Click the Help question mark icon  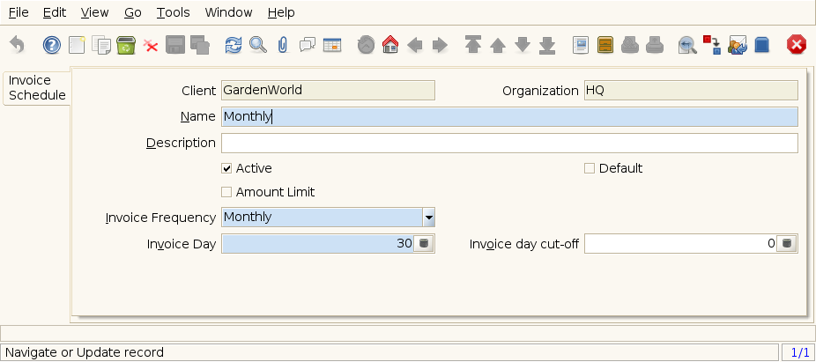tap(52, 45)
